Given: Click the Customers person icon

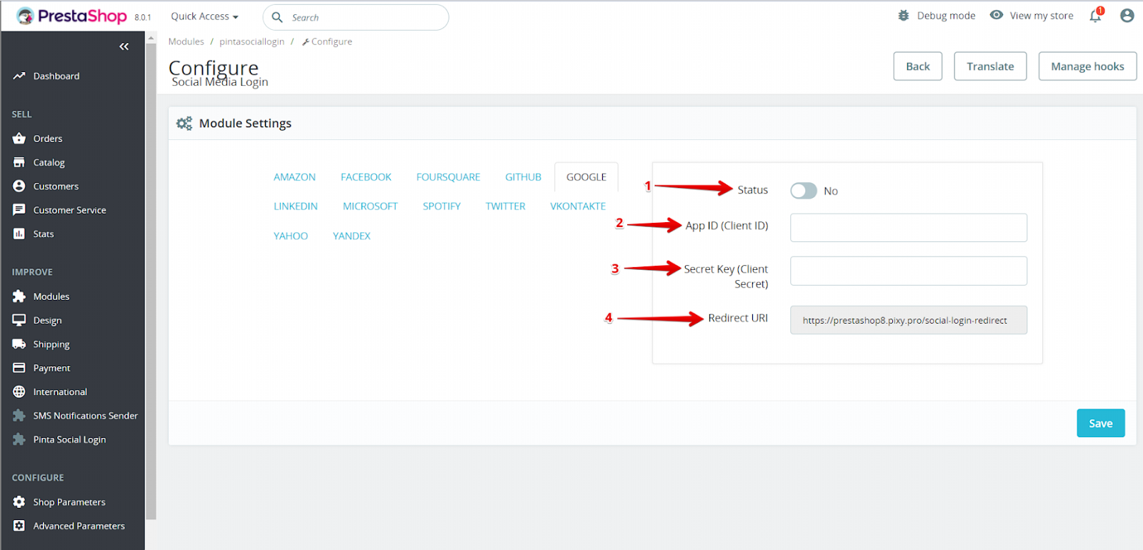Looking at the screenshot, I should tap(19, 186).
